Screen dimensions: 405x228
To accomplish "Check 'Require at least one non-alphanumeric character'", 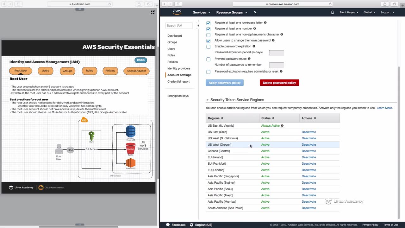I will pyautogui.click(x=208, y=35).
